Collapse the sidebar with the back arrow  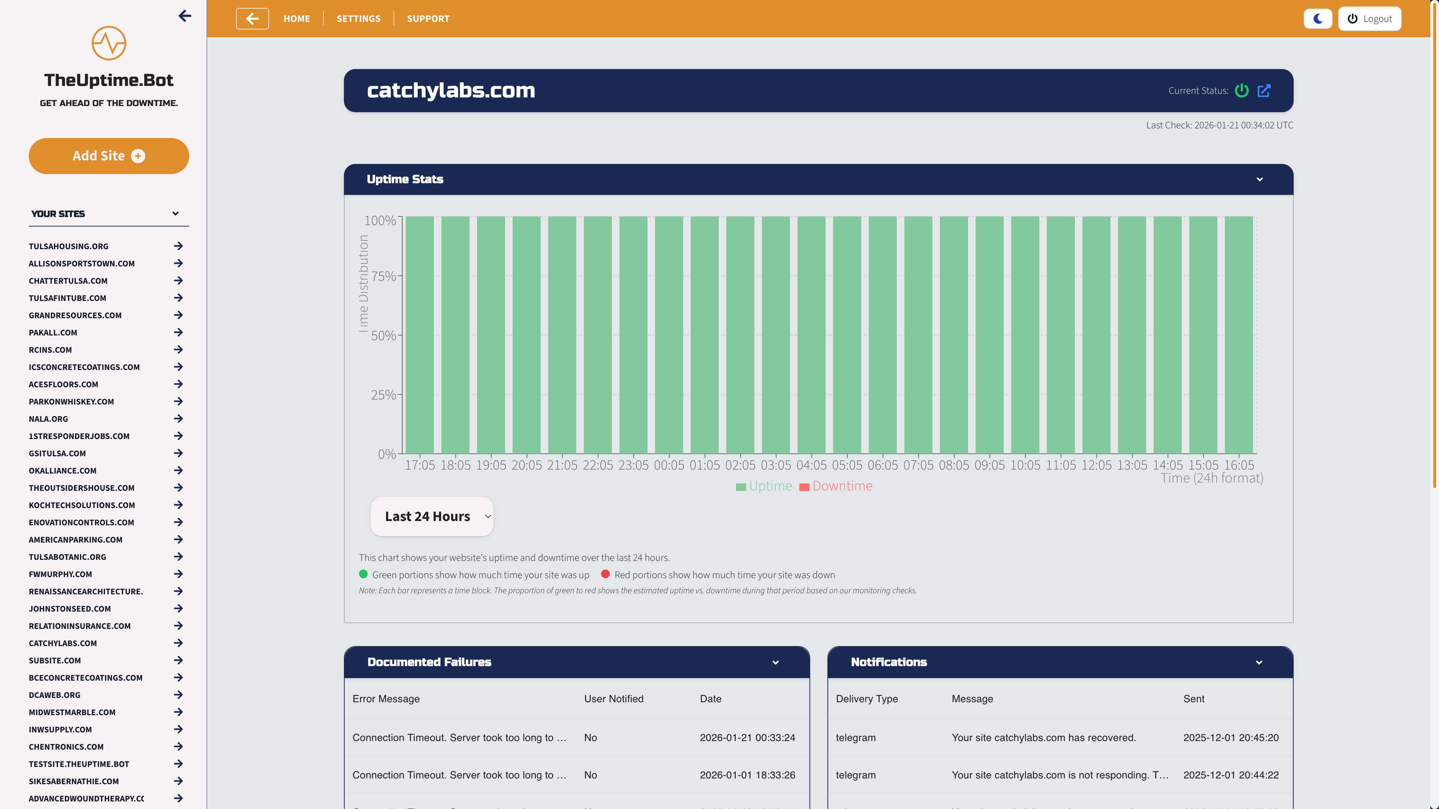[x=185, y=16]
